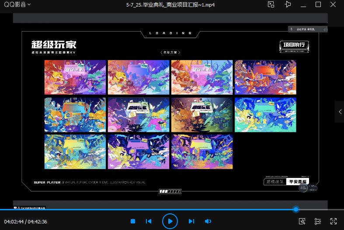
Task: Stop video playback
Action: 133,221
